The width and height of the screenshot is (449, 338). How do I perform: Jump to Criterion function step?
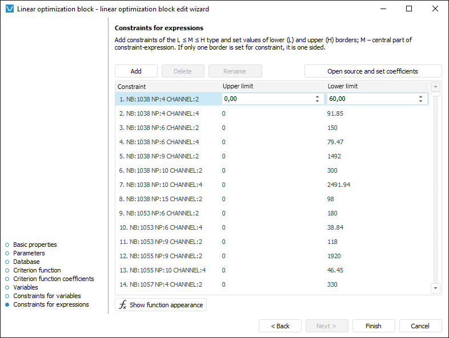coord(37,270)
